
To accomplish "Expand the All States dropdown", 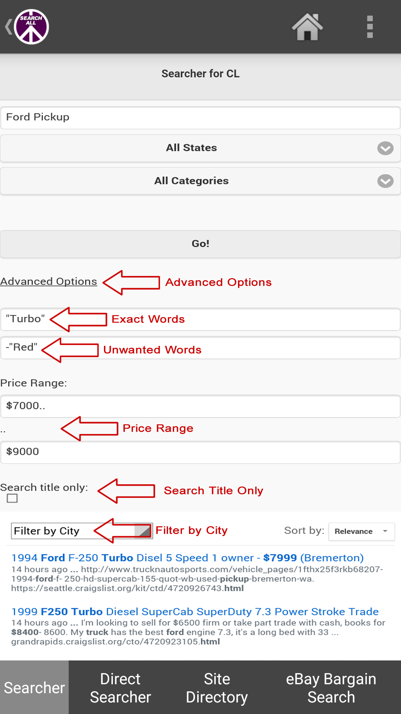I will (x=200, y=148).
